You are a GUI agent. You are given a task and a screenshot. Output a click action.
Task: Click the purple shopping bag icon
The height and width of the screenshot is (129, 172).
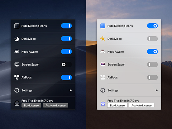point(103,103)
